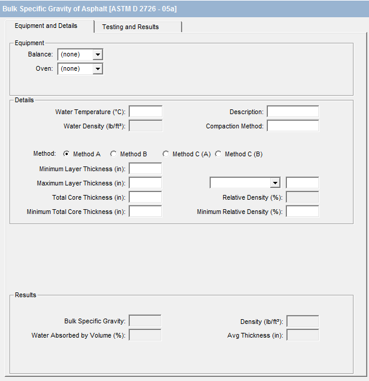
Task: Choose the Method B radio option
Action: pyautogui.click(x=114, y=154)
